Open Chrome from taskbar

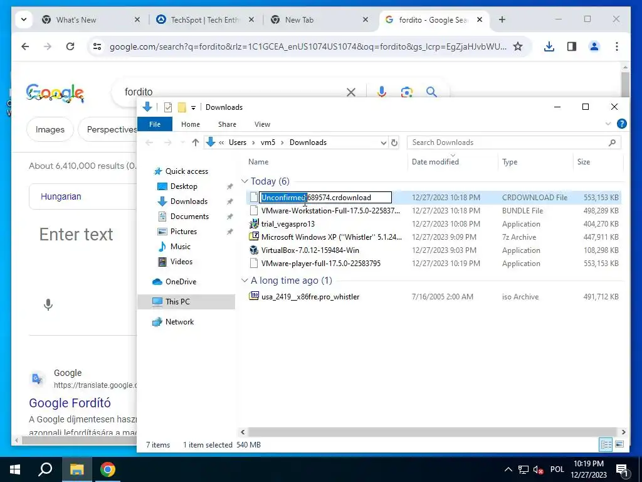tap(108, 469)
